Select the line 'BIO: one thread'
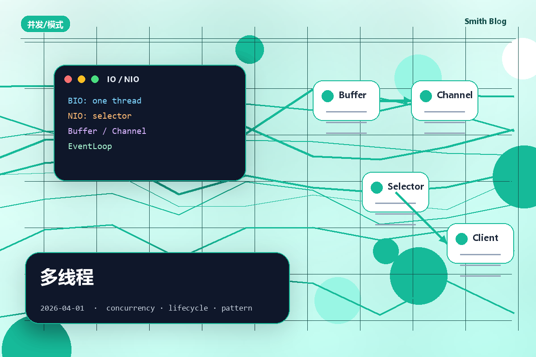Image resolution: width=536 pixels, height=357 pixels. tap(105, 101)
